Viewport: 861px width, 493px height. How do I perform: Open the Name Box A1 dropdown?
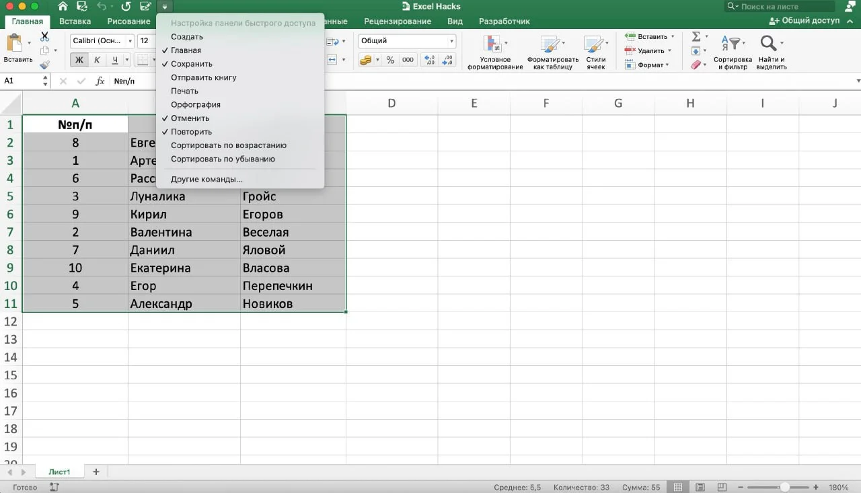[45, 81]
